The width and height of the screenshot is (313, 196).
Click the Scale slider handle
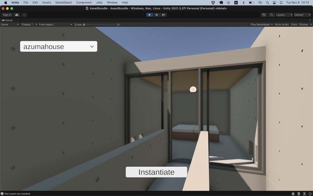(x=84, y=24)
